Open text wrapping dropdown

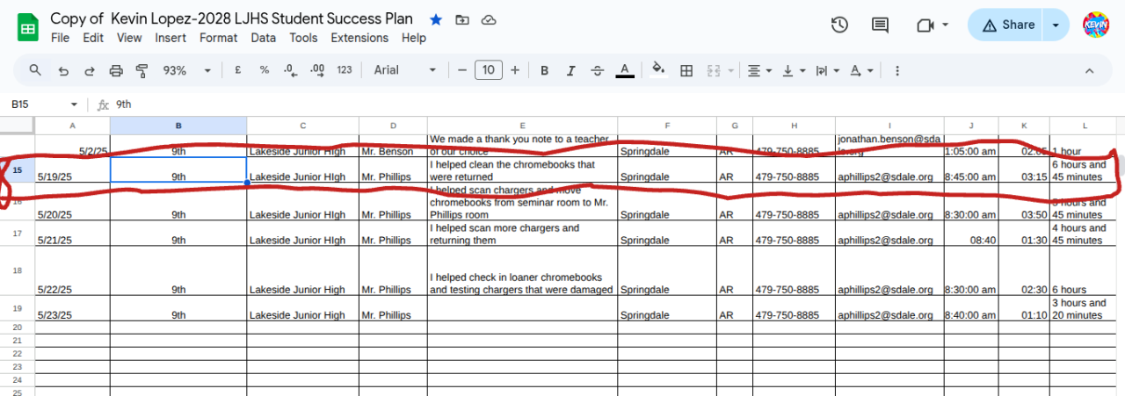tap(827, 70)
